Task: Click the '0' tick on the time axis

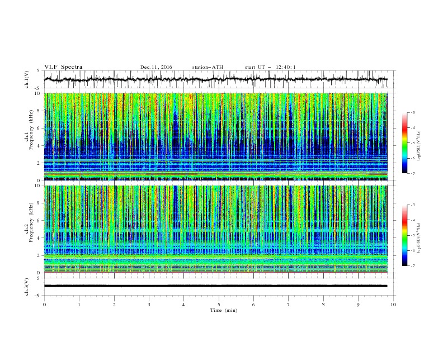Action: (x=44, y=305)
